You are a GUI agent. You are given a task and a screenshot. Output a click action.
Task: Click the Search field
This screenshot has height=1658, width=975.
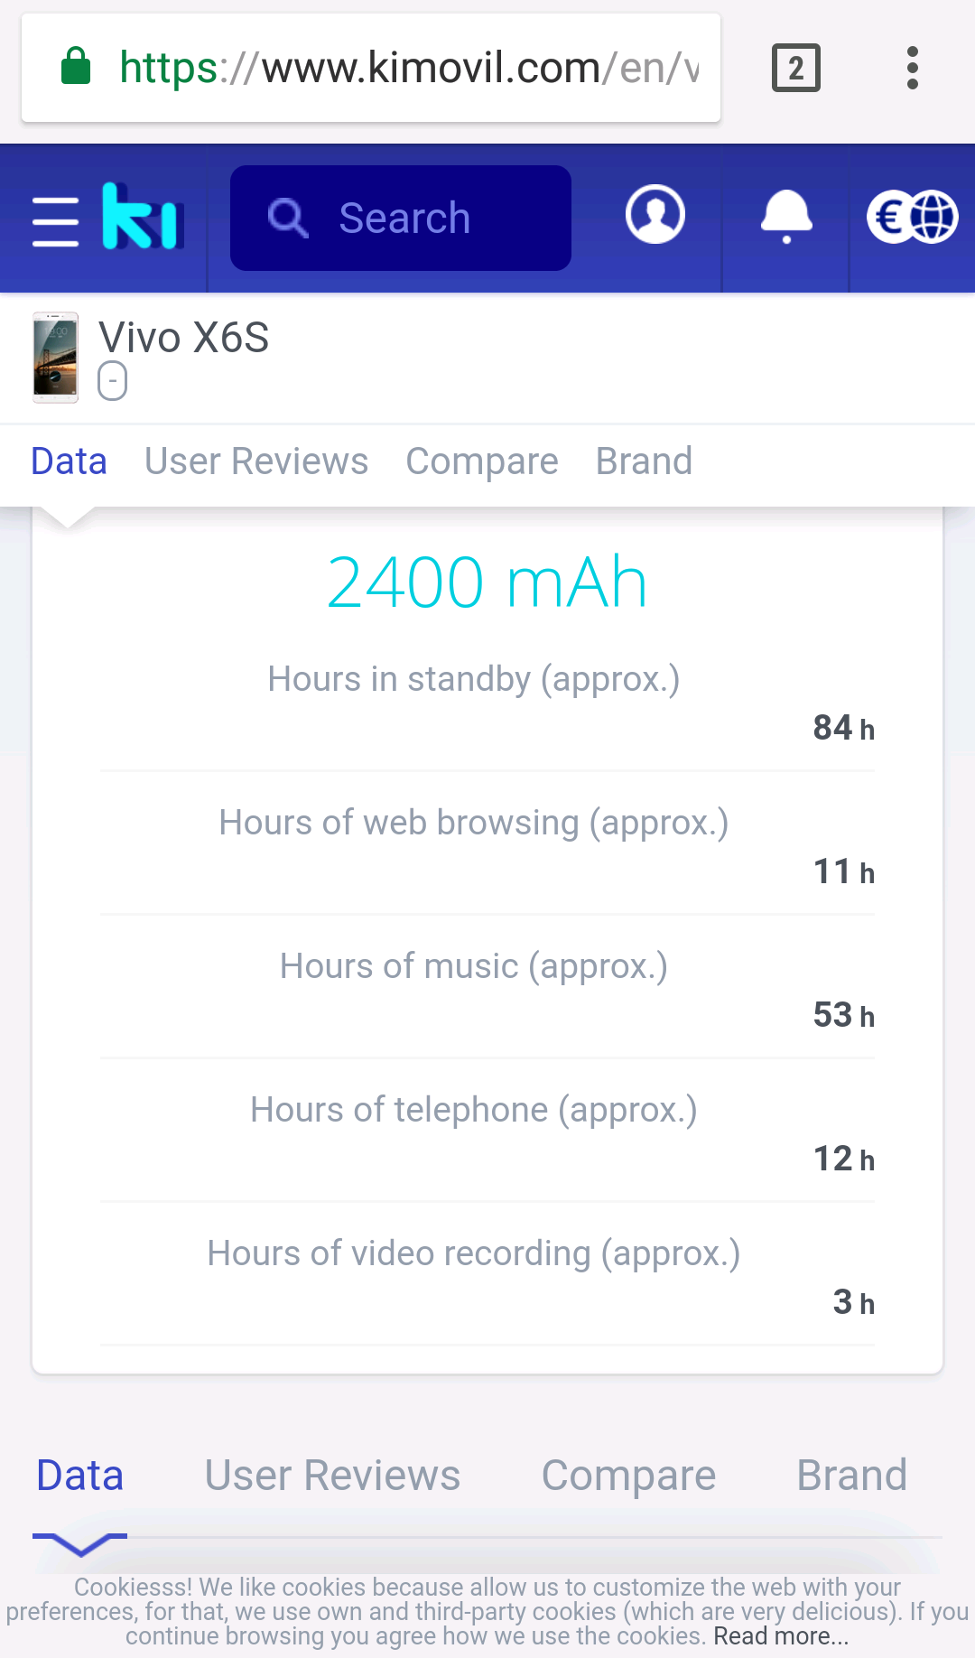point(401,218)
